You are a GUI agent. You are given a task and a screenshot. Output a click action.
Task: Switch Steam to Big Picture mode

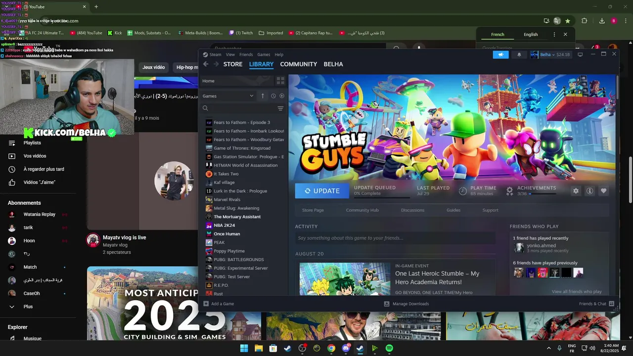[x=580, y=54]
